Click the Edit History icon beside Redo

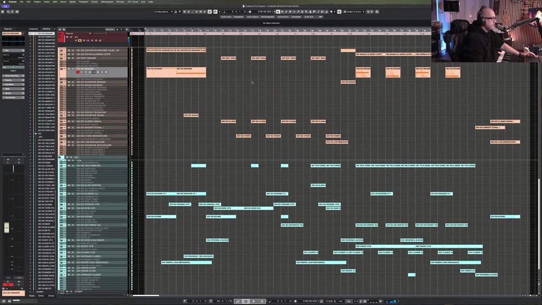(17, 11)
